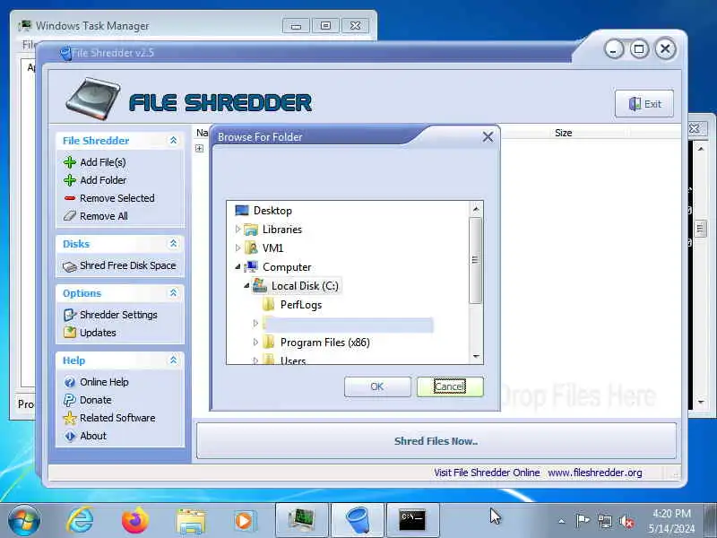
Task: Open the www.fileshredder.org link
Action: click(x=595, y=473)
